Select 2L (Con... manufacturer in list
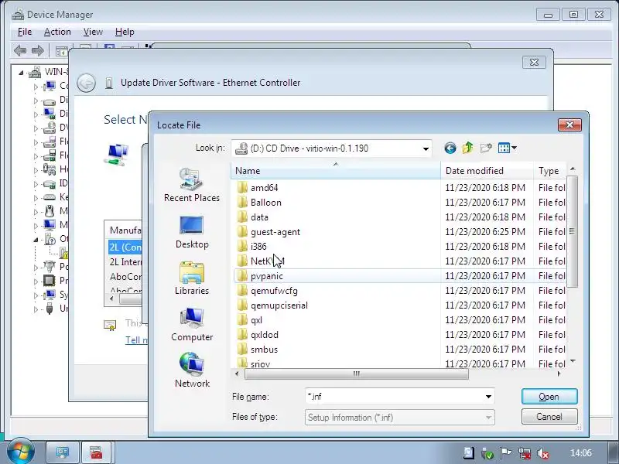Screen dimensions: 619x464 tap(125, 247)
